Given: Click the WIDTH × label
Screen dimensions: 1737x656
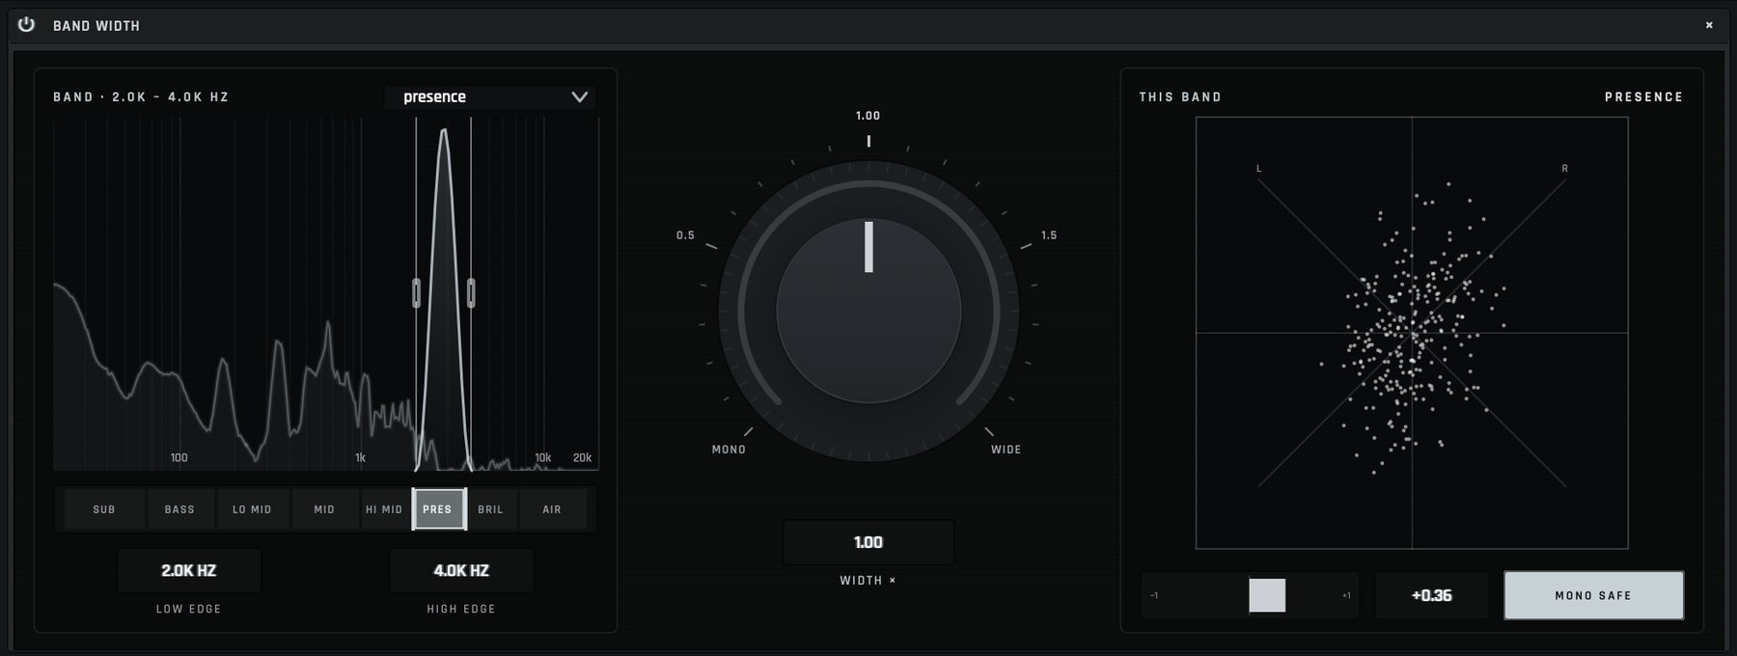Looking at the screenshot, I should [868, 581].
